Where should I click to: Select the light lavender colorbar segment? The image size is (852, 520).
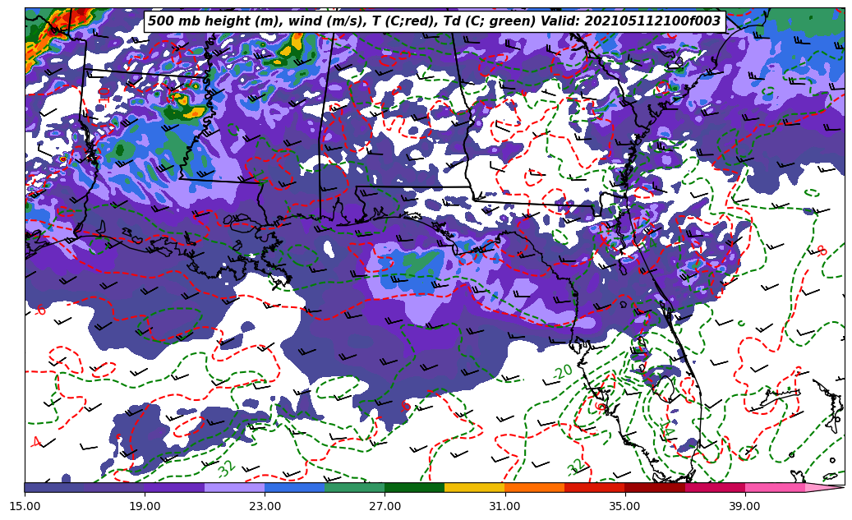point(234,487)
